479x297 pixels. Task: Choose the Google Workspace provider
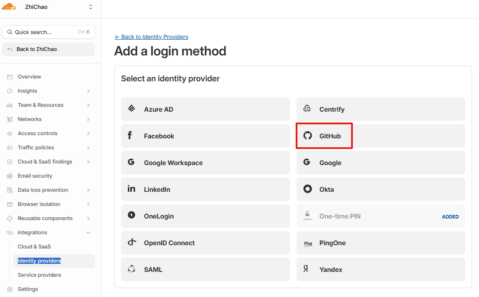click(x=205, y=163)
